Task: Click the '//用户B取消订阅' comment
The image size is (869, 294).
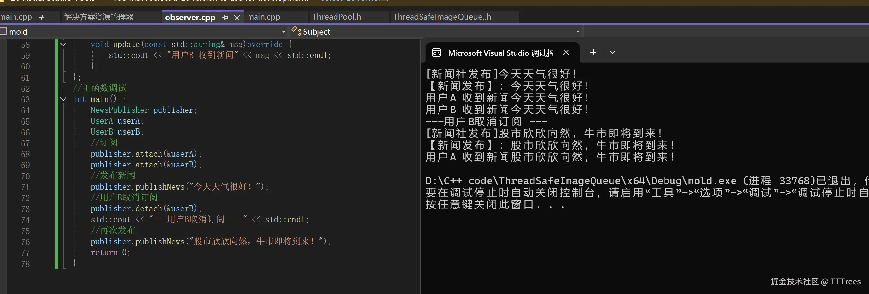Action: (x=124, y=197)
